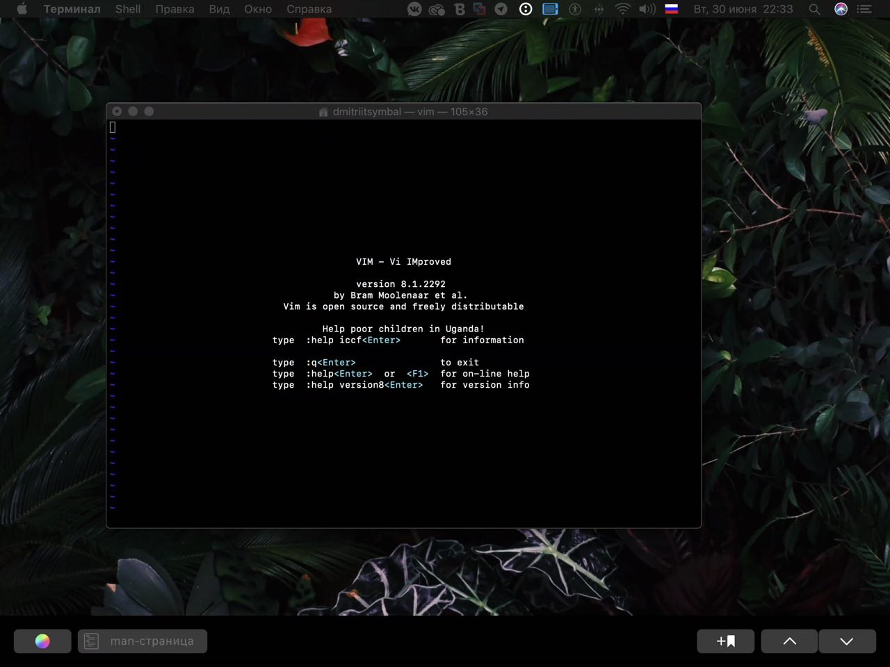This screenshot has width=890, height=667.
Task: Open the Apple menu
Action: (x=22, y=9)
